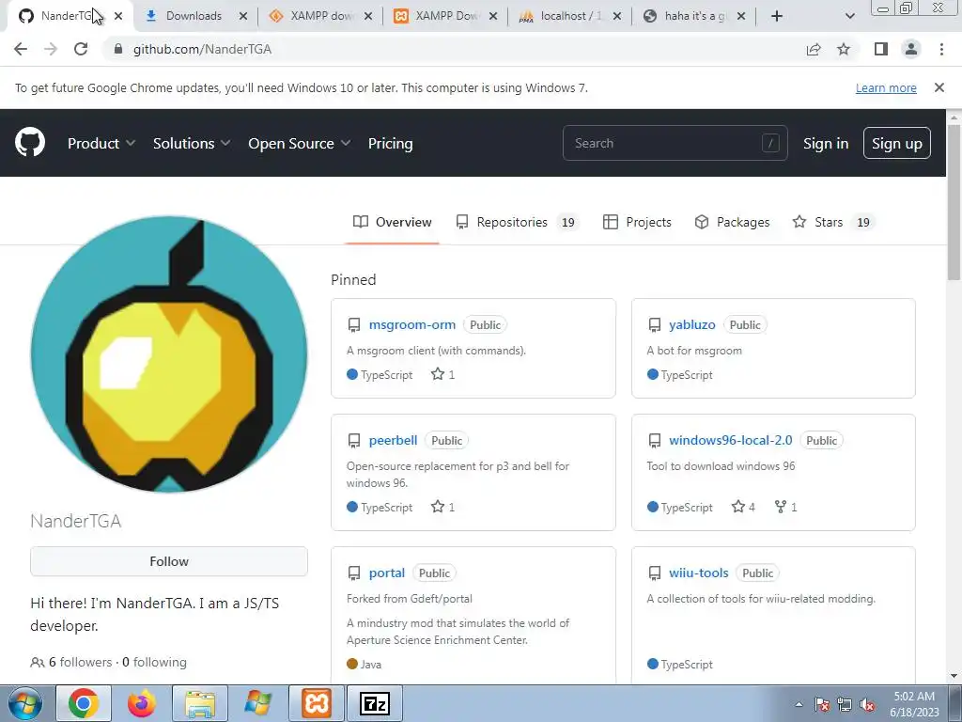Click the star icon on peerbell card
Viewport: 962px width, 722px height.
pos(437,507)
